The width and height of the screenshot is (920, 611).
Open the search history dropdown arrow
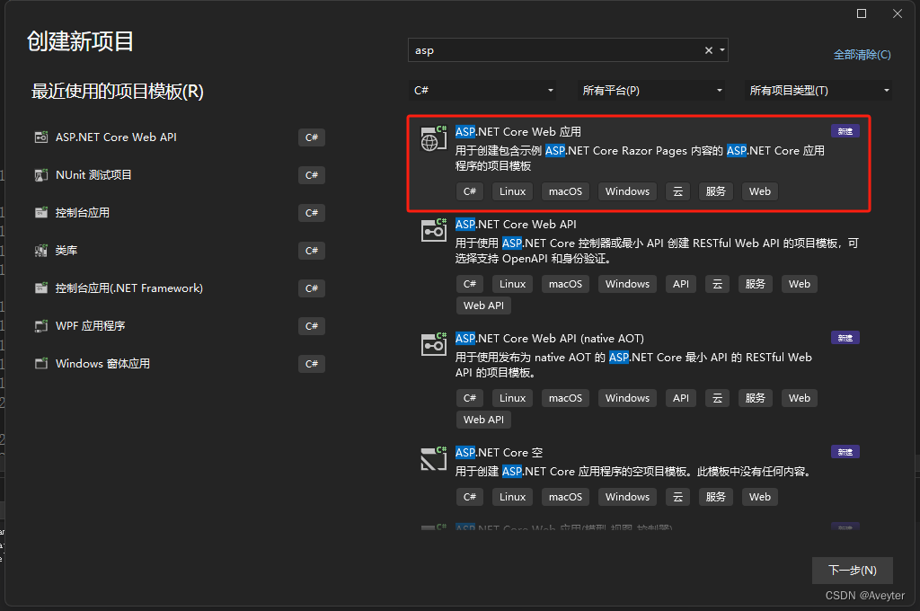722,50
